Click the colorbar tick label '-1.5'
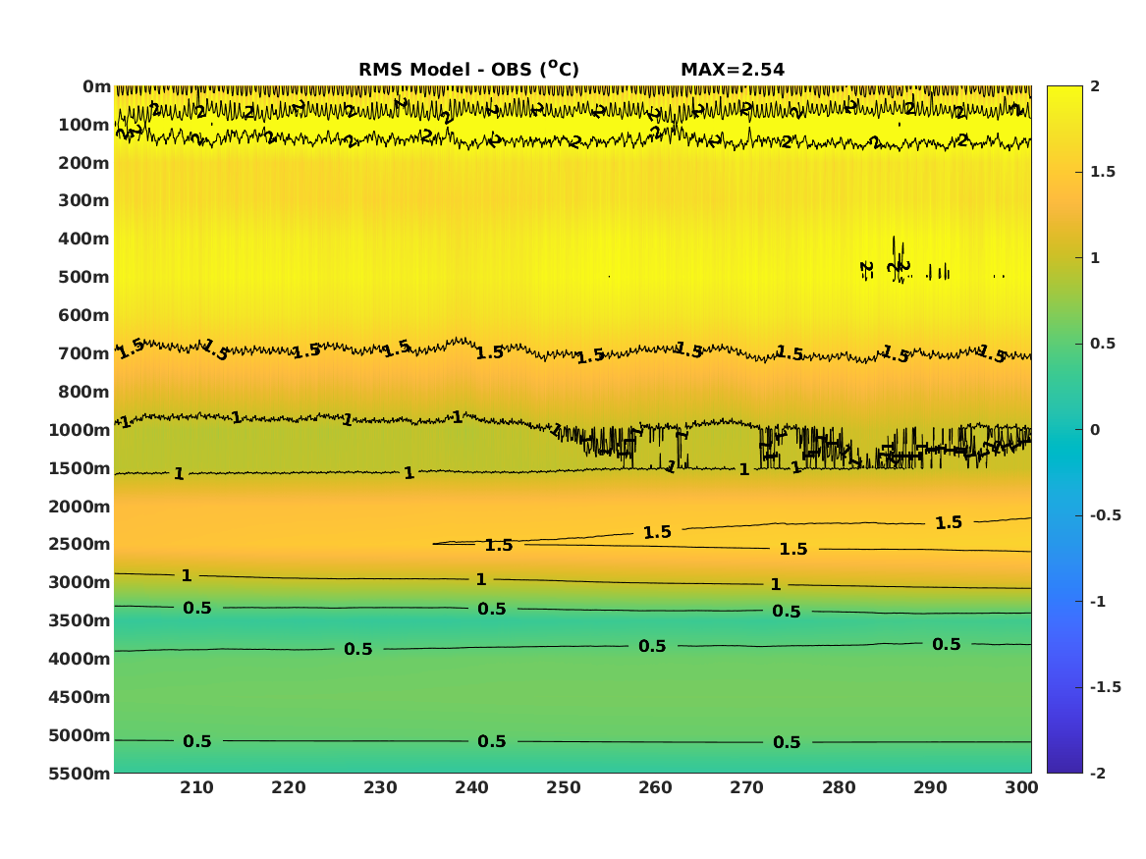The height and width of the screenshot is (859, 1146). pos(1106,687)
